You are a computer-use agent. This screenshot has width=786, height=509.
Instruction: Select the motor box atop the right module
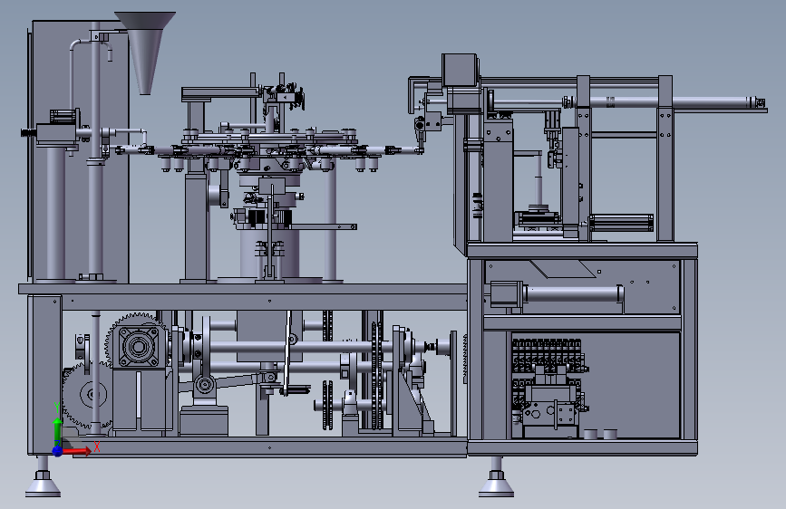coord(459,70)
